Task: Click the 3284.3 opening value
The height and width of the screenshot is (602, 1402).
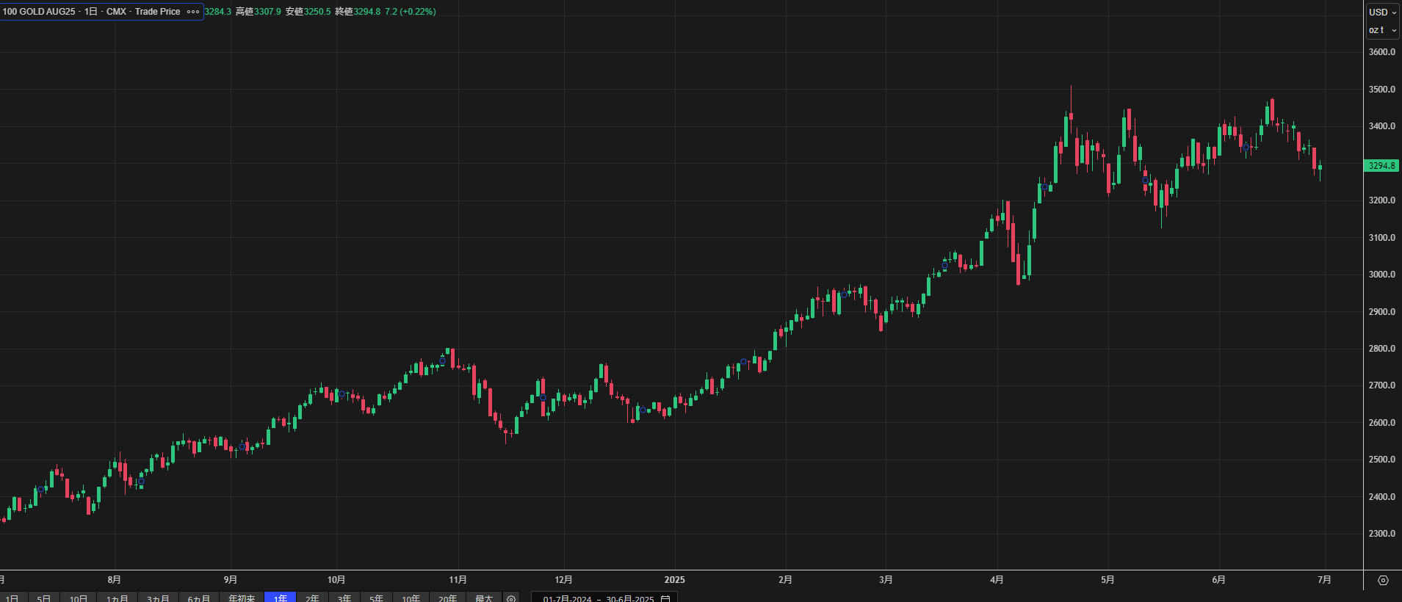Action: coord(218,12)
